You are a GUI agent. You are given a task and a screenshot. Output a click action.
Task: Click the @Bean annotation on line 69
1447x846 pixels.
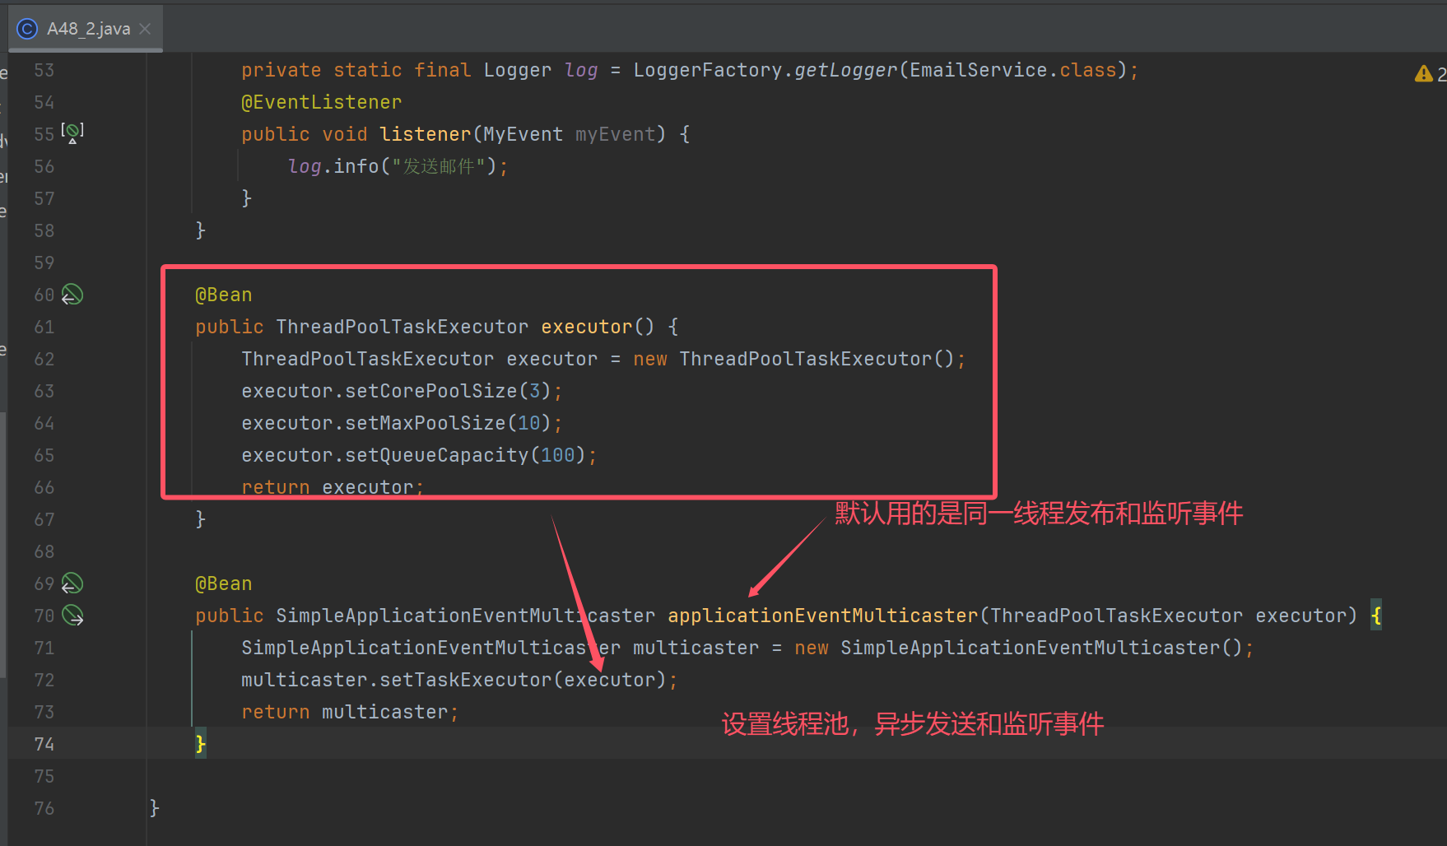point(224,583)
